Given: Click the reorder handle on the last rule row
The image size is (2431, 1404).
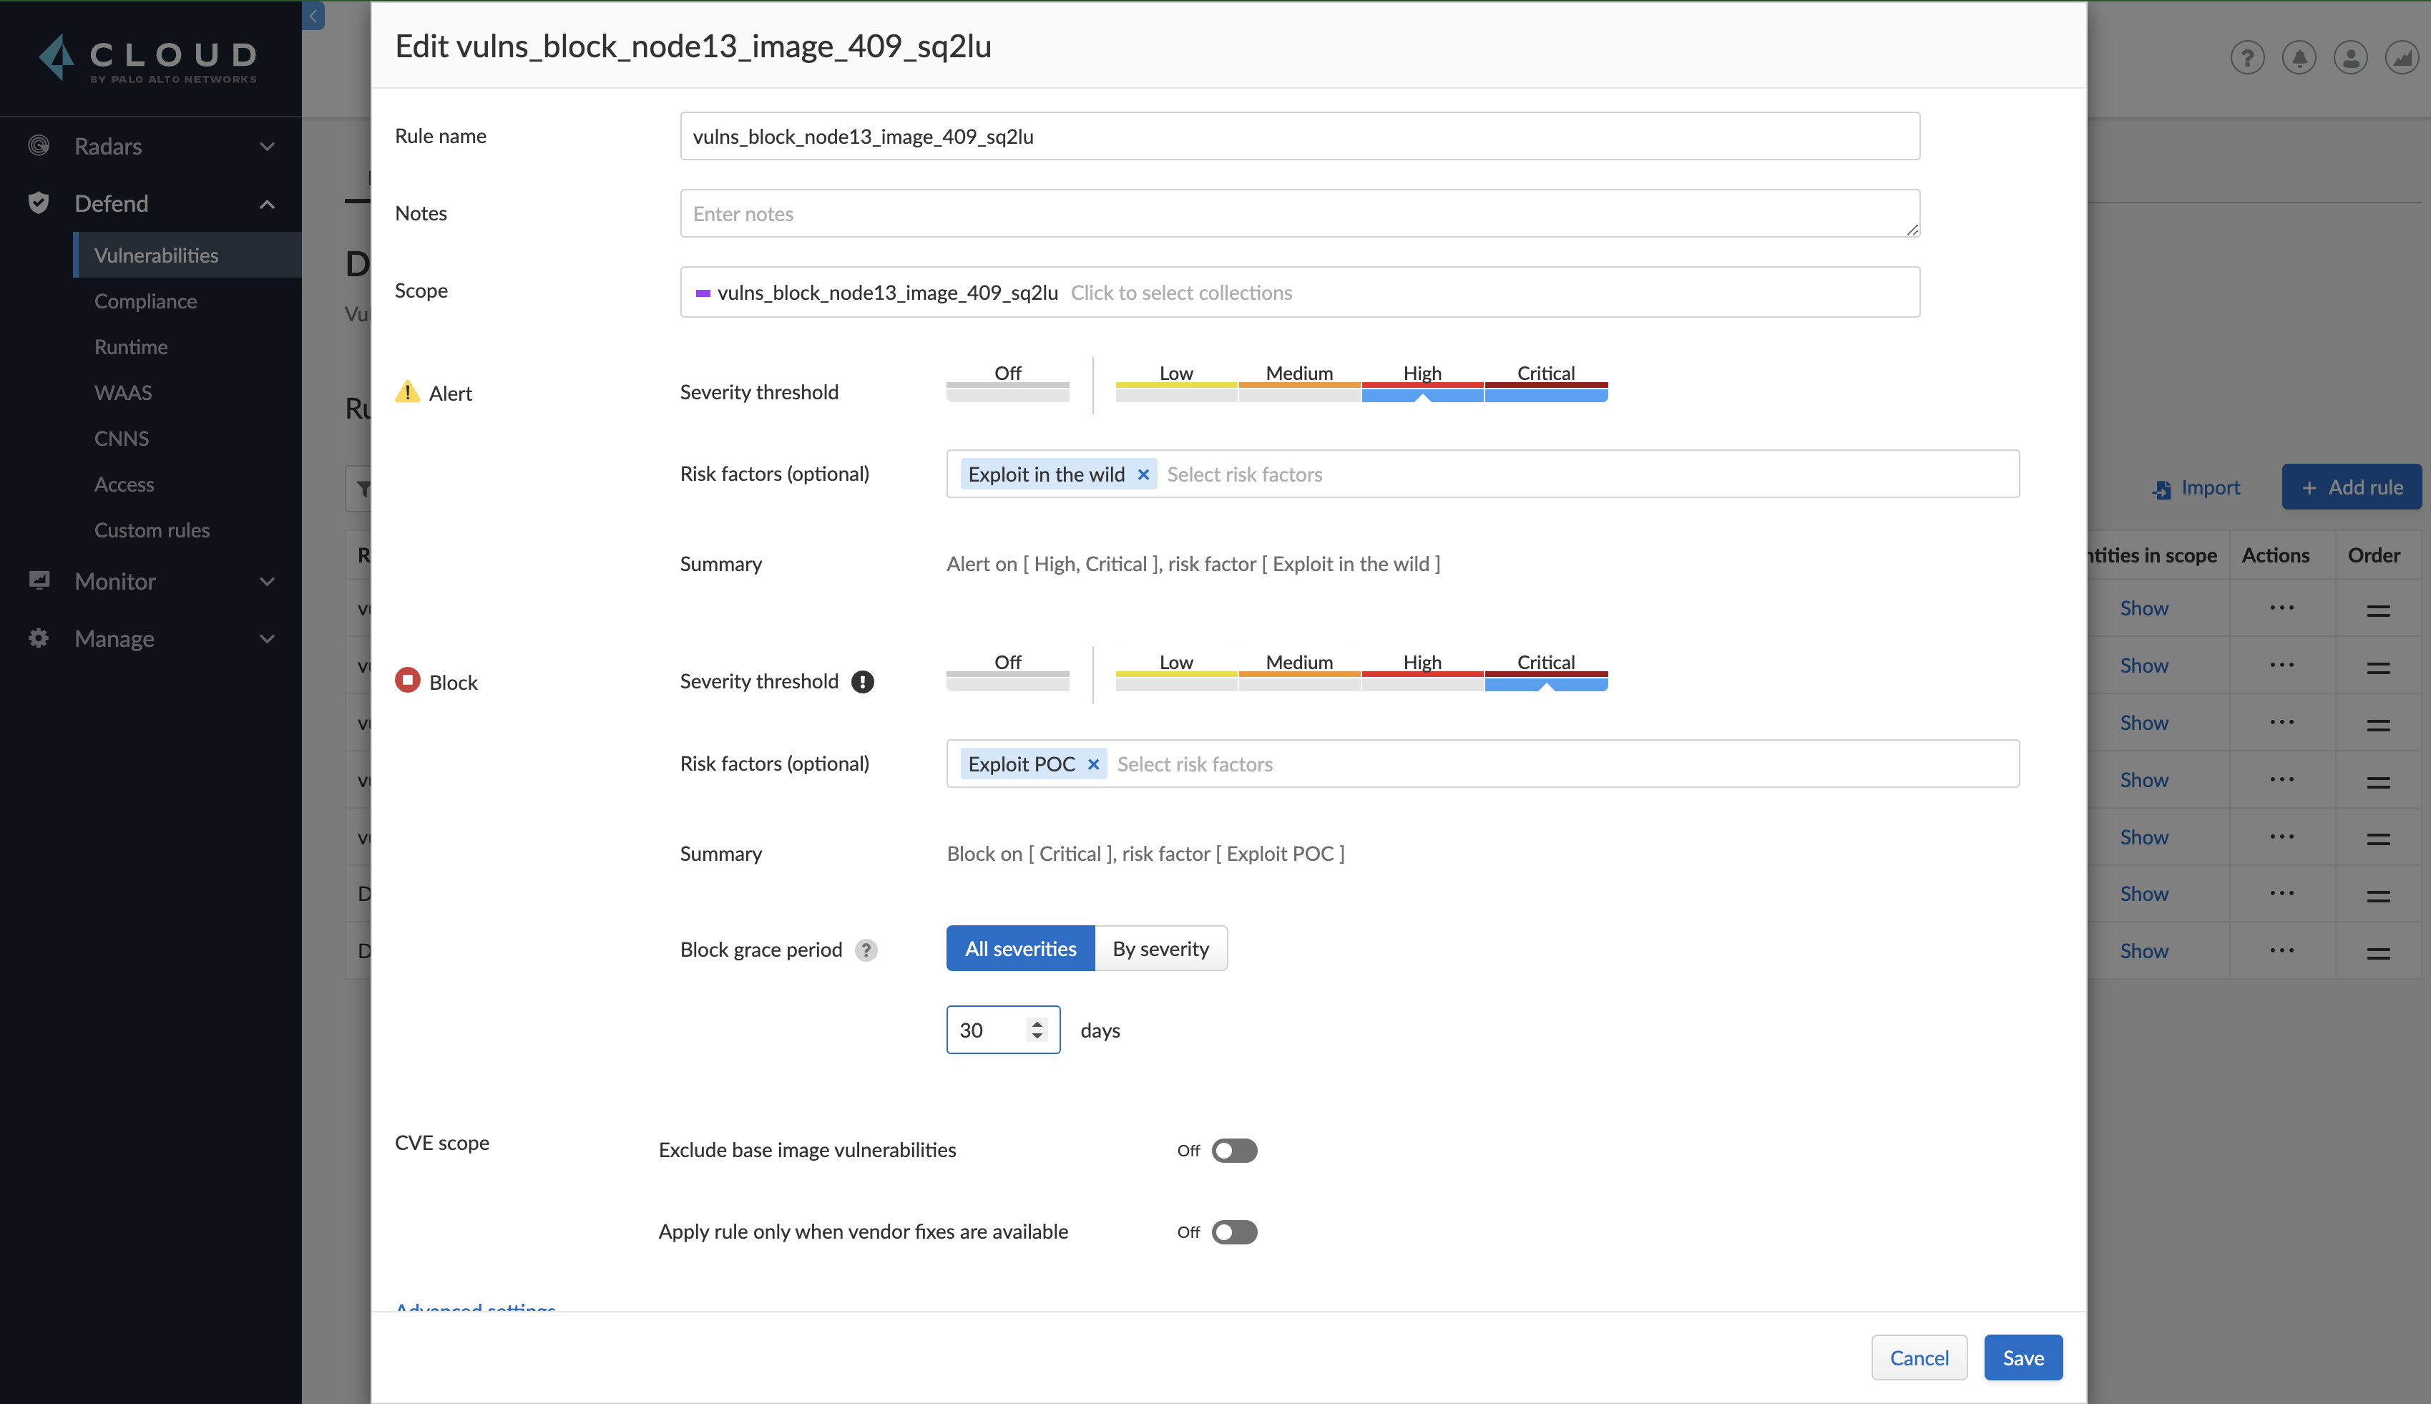Looking at the screenshot, I should pyautogui.click(x=2378, y=954).
